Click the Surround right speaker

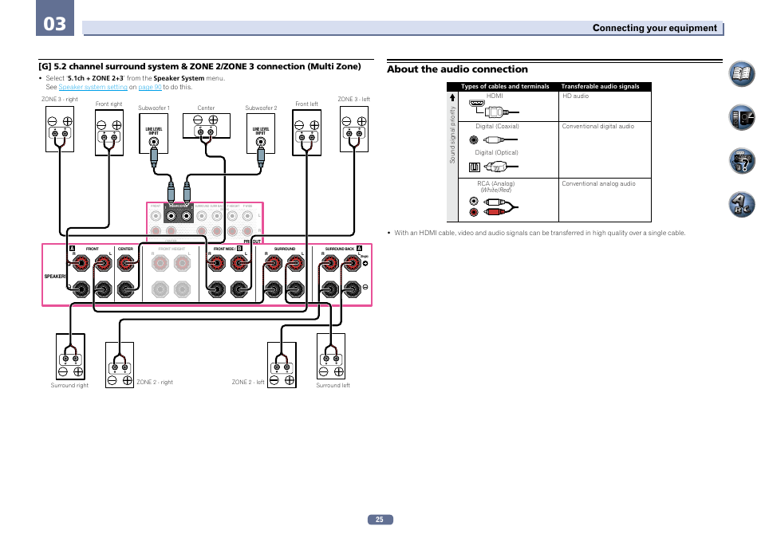coord(70,356)
